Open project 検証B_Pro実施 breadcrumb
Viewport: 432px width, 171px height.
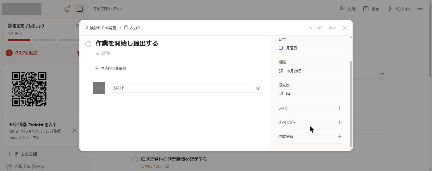(101, 28)
